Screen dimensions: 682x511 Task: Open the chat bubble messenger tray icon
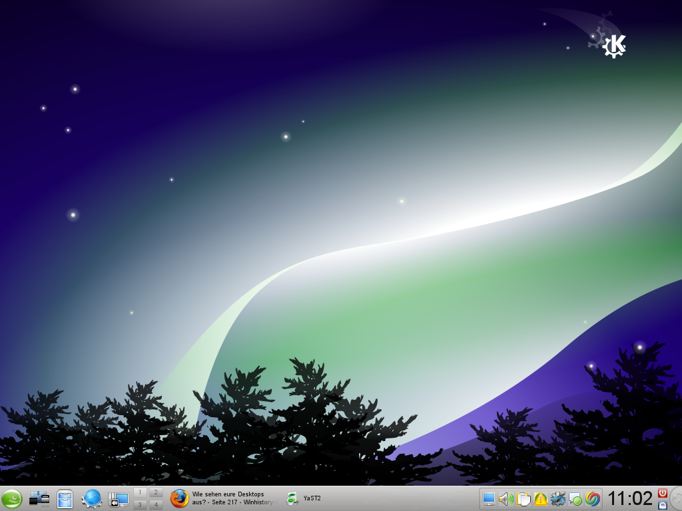[x=575, y=498]
